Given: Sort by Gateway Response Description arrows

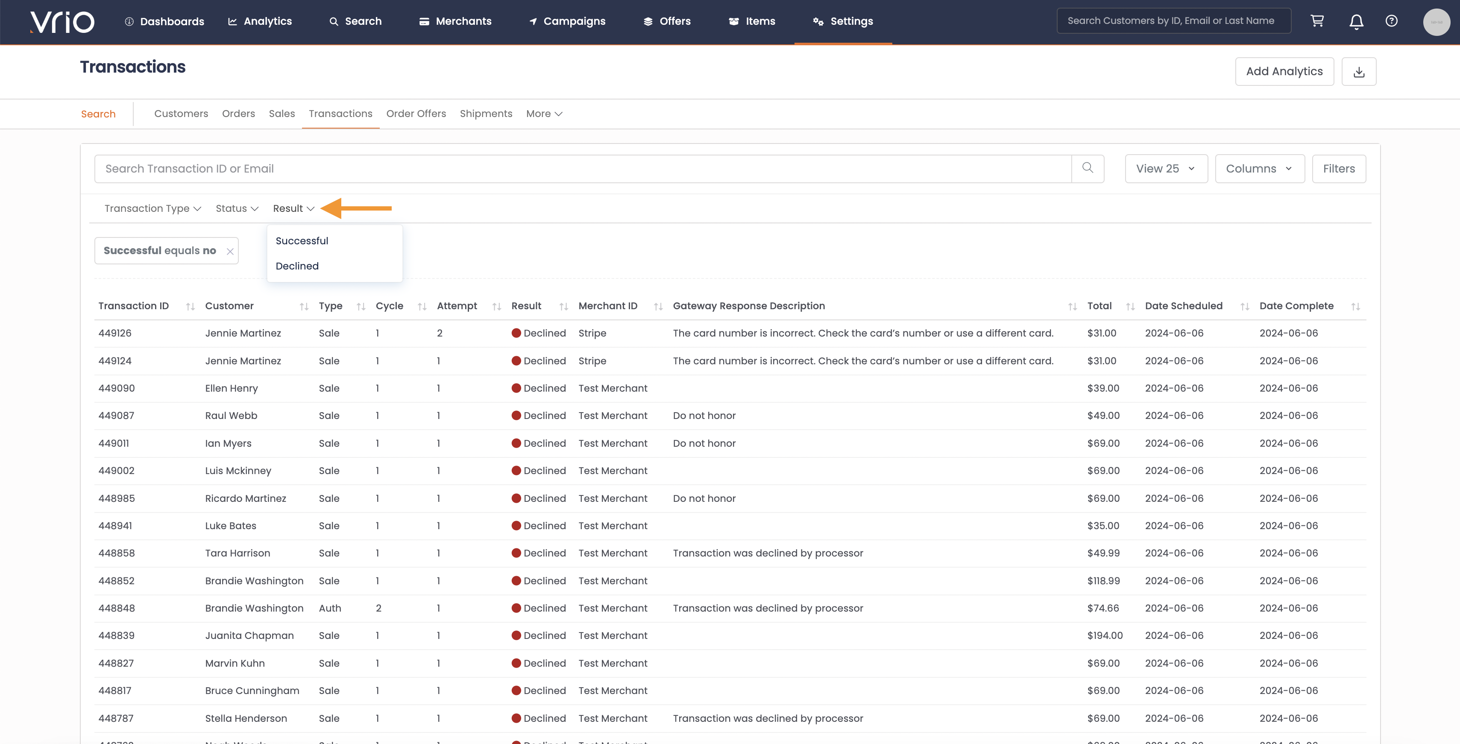Looking at the screenshot, I should pos(1072,307).
